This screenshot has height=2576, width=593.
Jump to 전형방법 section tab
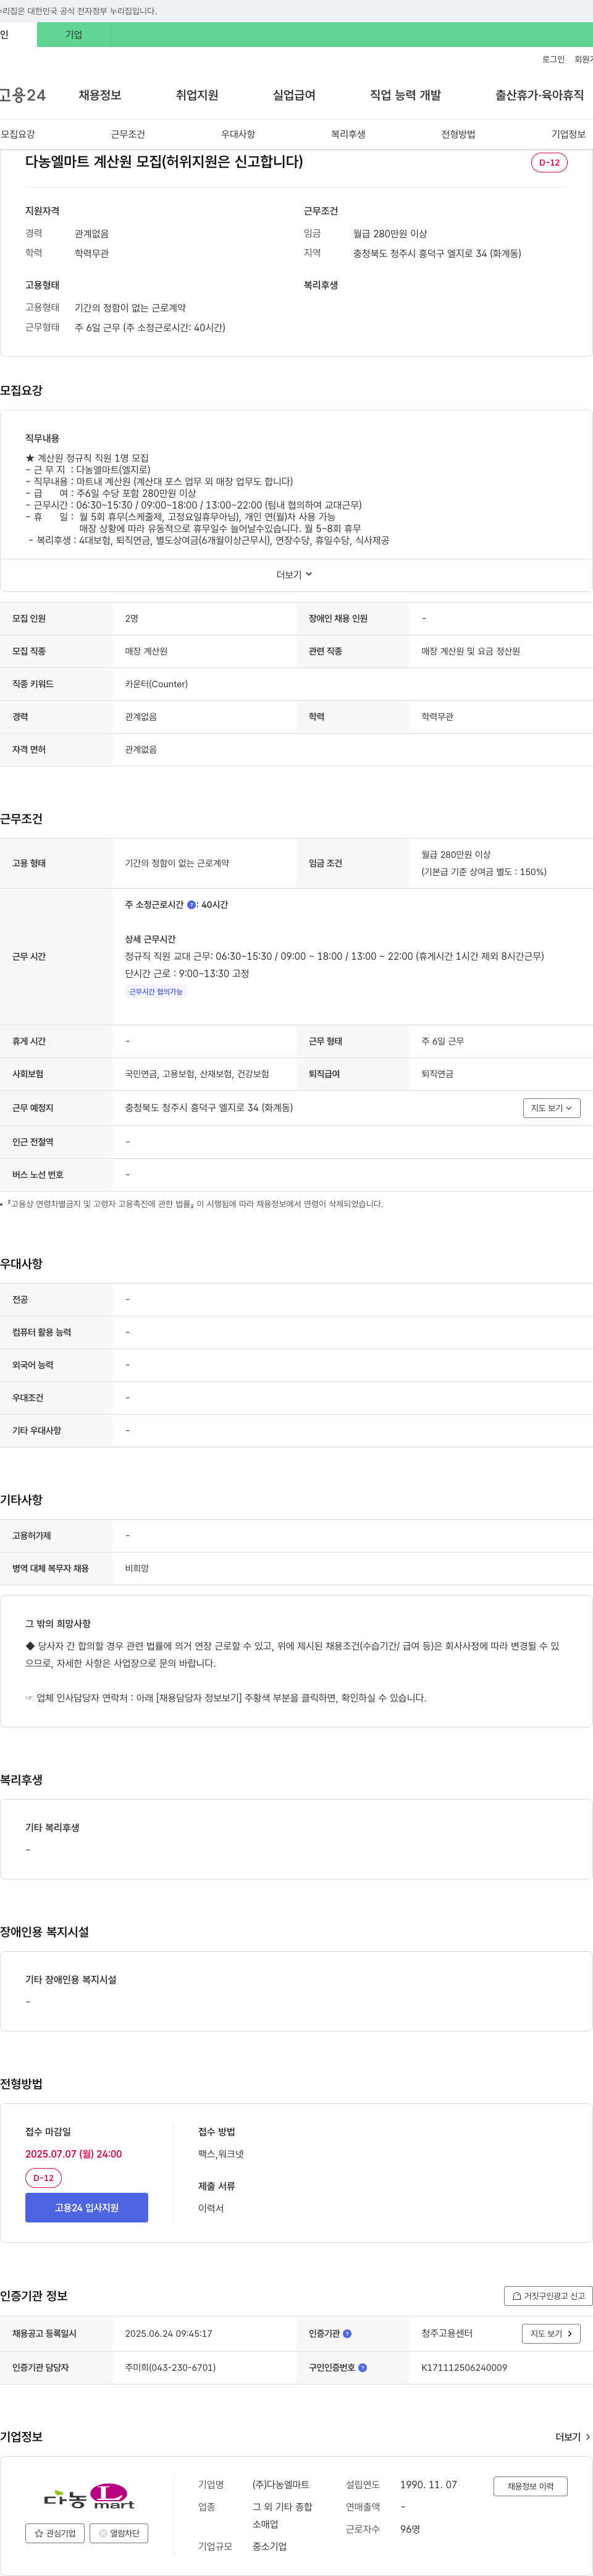[x=458, y=134]
